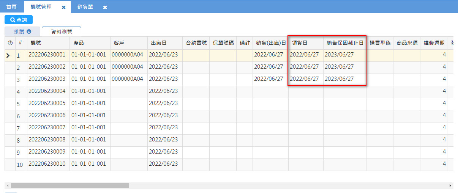Switch to the 機號管理 tab
This screenshot has height=193, width=458.
point(41,7)
